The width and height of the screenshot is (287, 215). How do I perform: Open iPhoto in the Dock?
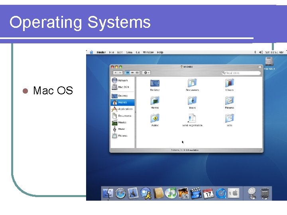[183, 193]
